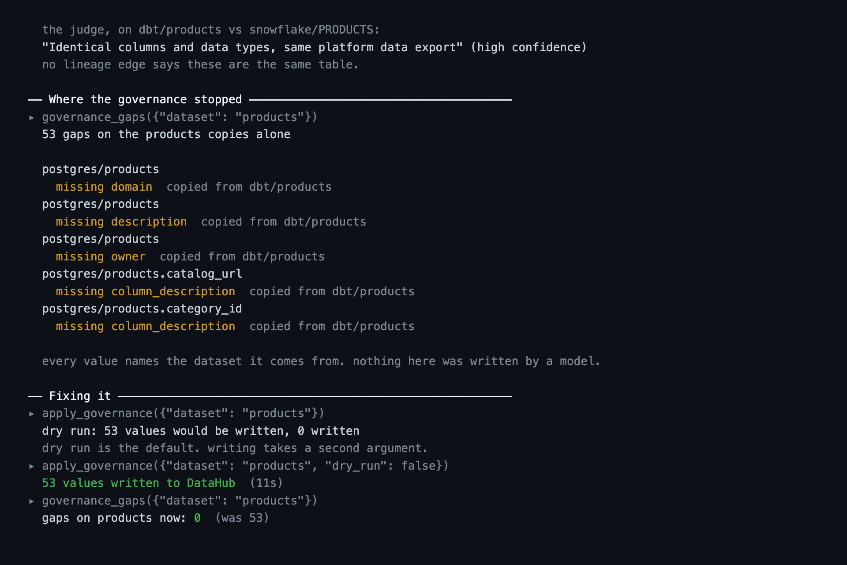Click missing column_description under category_id
Screen dimensions: 847x565
tap(146, 326)
